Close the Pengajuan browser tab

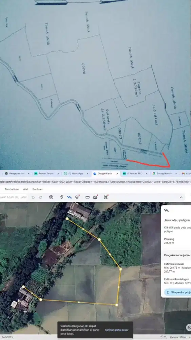coord(29,174)
